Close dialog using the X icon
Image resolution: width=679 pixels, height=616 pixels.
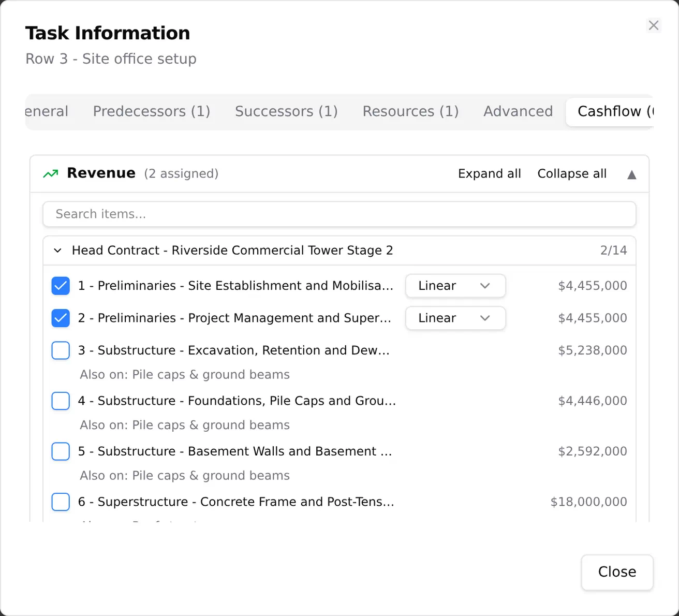coord(654,25)
